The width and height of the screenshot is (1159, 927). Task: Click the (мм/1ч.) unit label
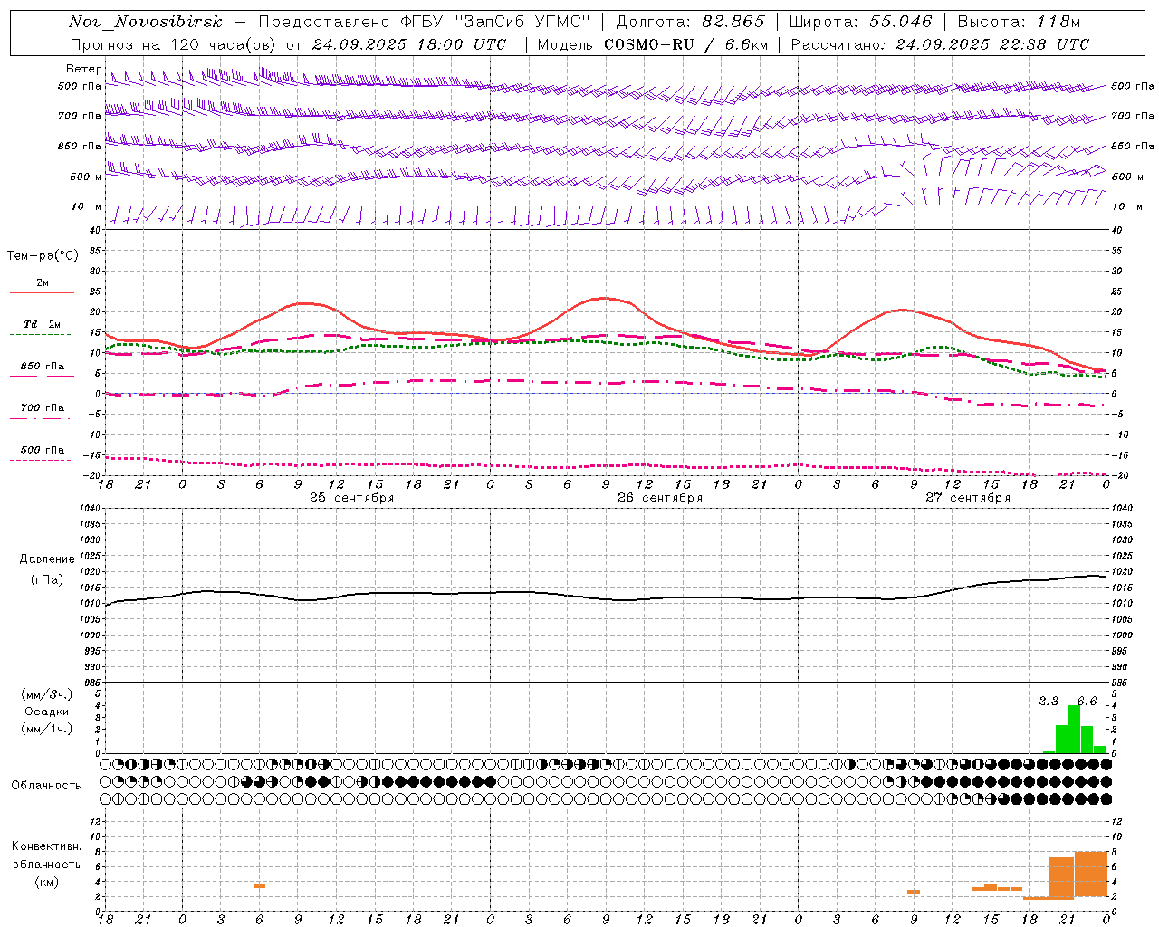click(x=46, y=729)
